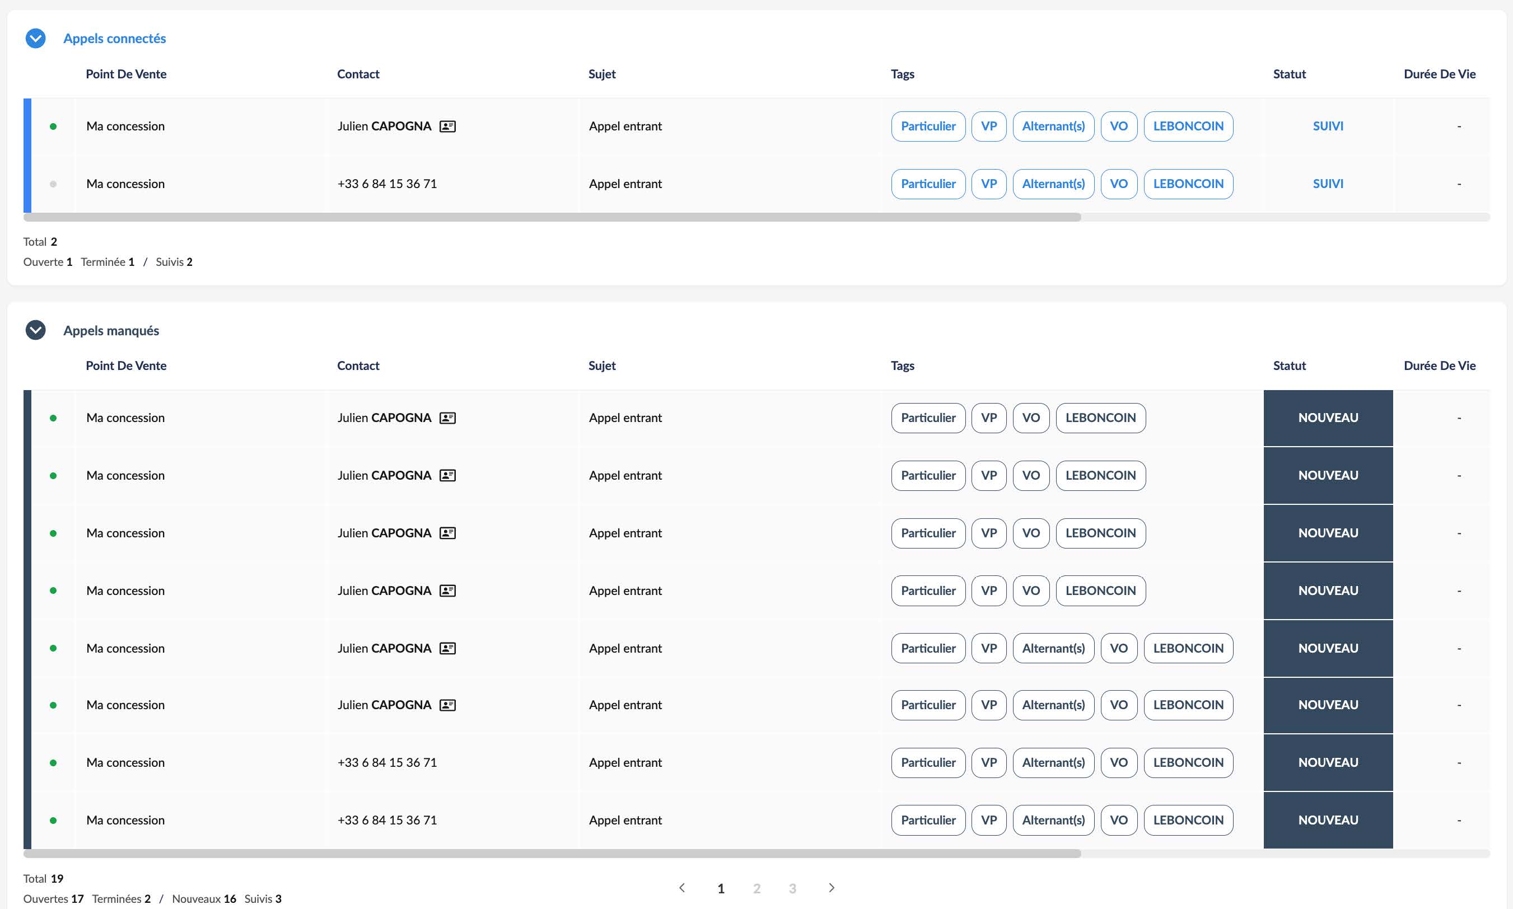Click the Appels connectés section title
Image resolution: width=1513 pixels, height=909 pixels.
(x=115, y=39)
